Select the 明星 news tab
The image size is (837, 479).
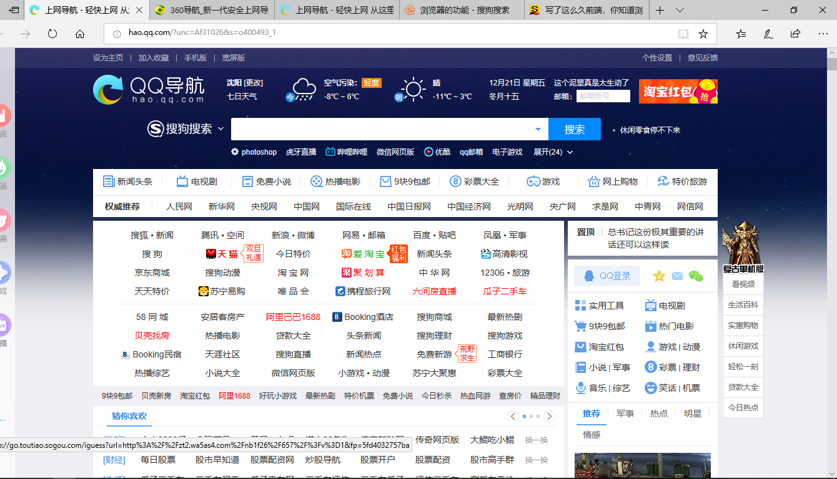pos(693,414)
